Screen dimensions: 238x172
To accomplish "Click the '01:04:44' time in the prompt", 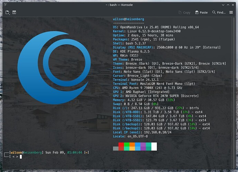I will (75, 153).
